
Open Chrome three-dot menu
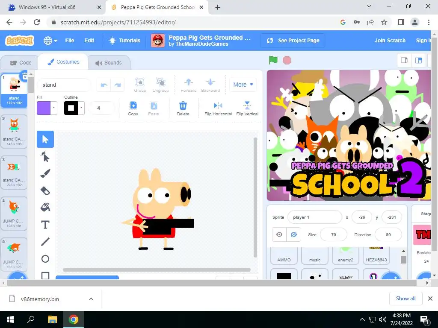(429, 22)
